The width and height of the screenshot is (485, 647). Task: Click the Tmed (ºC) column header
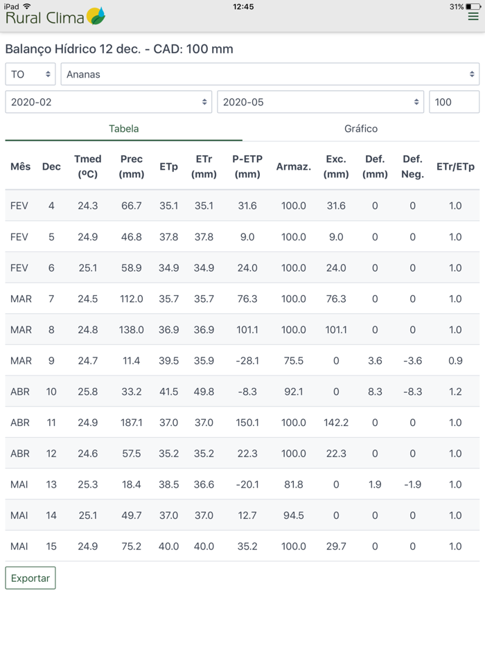click(88, 167)
